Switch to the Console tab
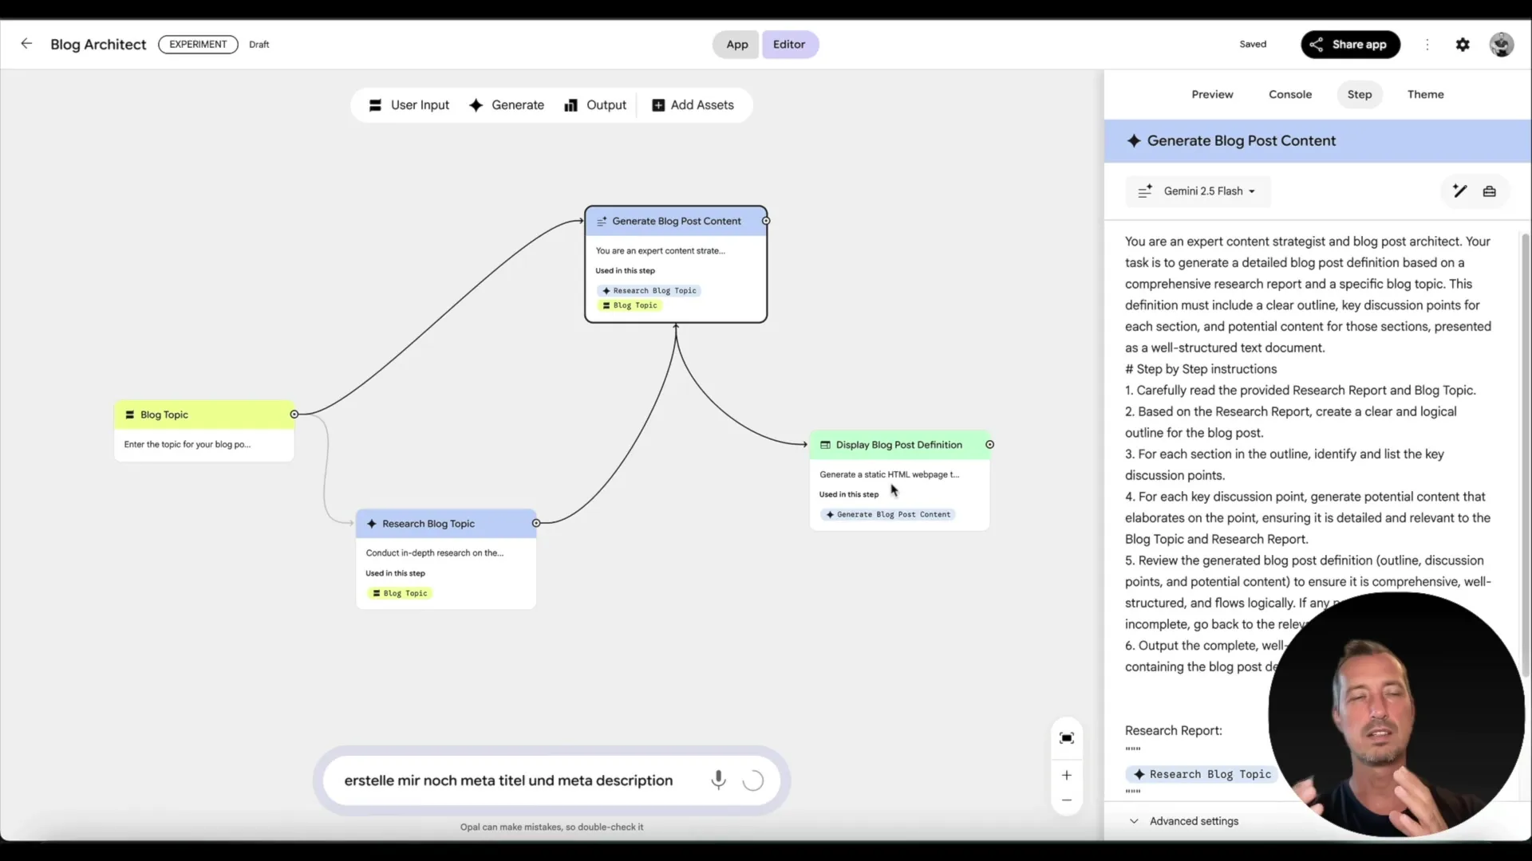The width and height of the screenshot is (1532, 861). click(x=1290, y=94)
